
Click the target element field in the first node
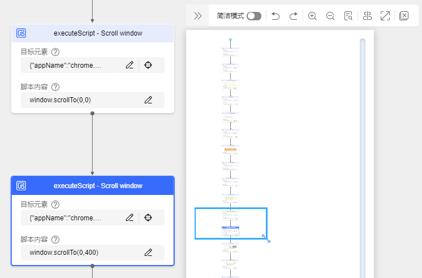(x=93, y=65)
